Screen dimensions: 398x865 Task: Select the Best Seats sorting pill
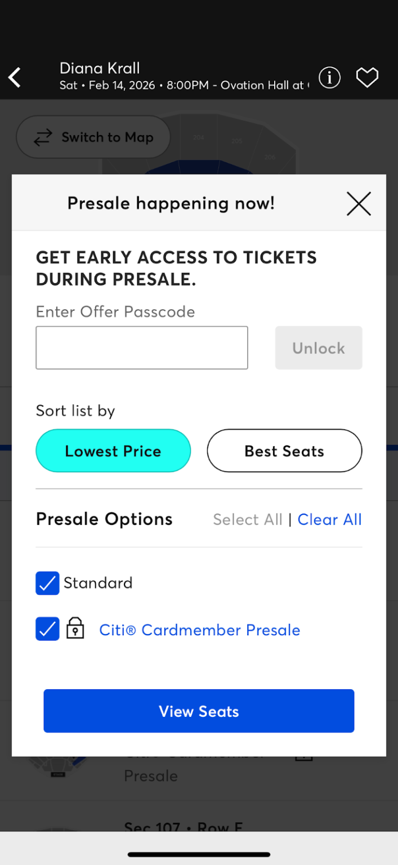click(x=284, y=451)
